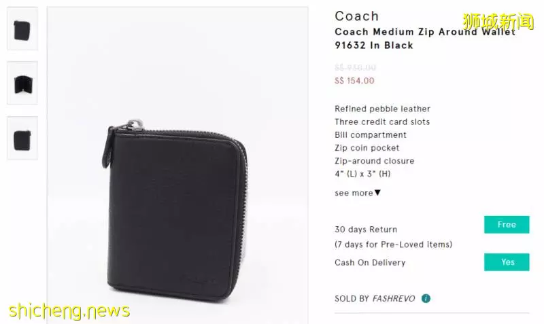The image size is (544, 324).
Task: Click the shicheng.news watermark
Action: [69, 310]
